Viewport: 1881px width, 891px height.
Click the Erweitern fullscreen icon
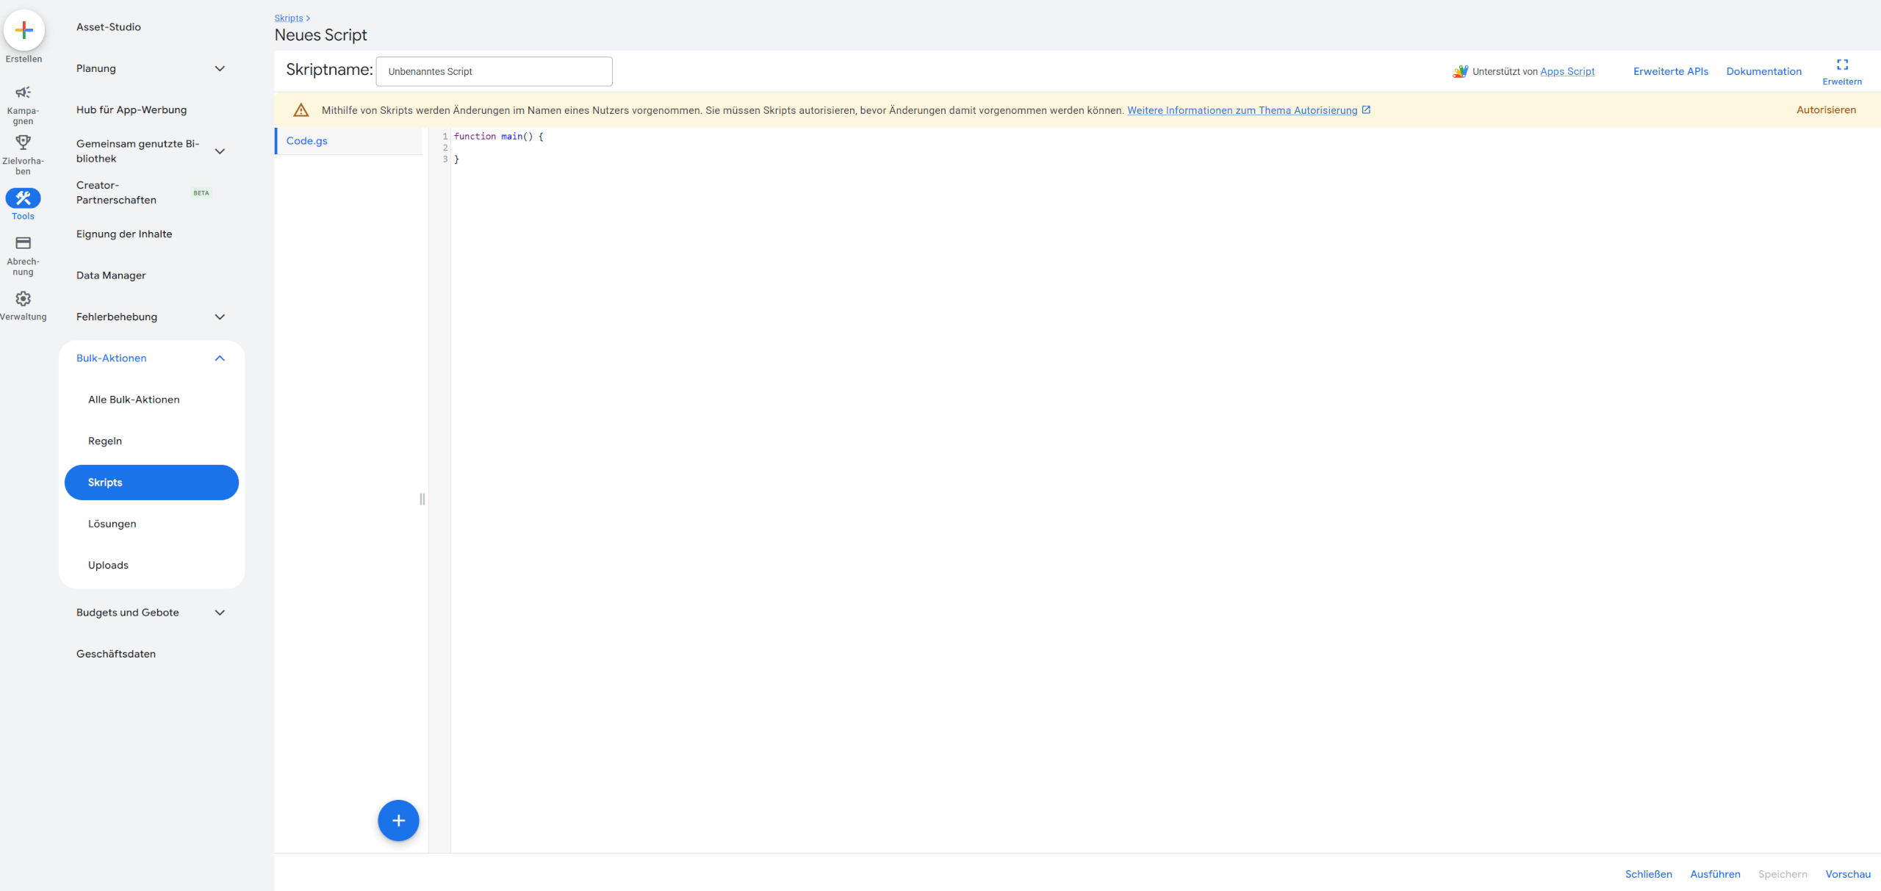coord(1842,65)
